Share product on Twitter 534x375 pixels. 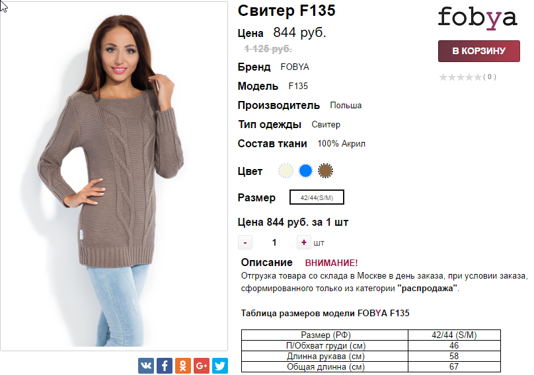pyautogui.click(x=219, y=366)
